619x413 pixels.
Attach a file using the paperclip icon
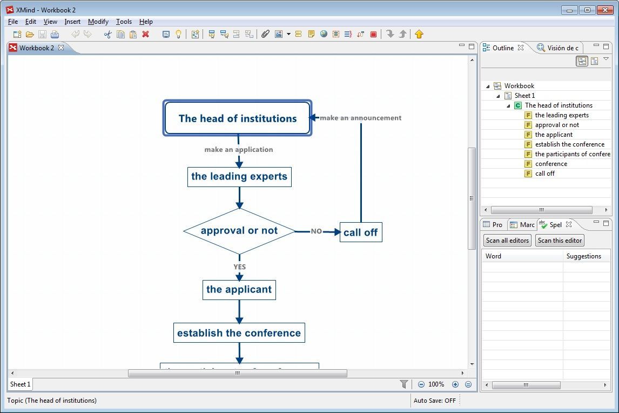265,34
